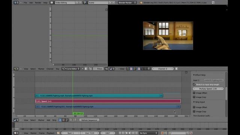Collapse the sequencer header menus triangle

[21, 120]
